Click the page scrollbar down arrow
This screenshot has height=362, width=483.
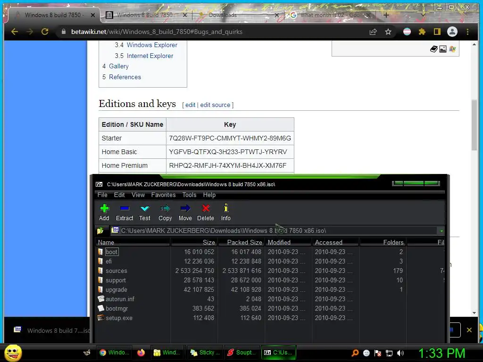pyautogui.click(x=474, y=313)
